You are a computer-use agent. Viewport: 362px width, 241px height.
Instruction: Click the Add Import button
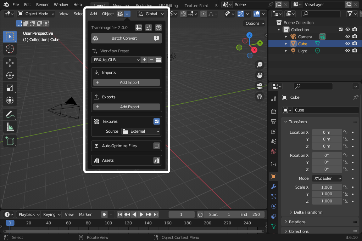[x=127, y=82]
